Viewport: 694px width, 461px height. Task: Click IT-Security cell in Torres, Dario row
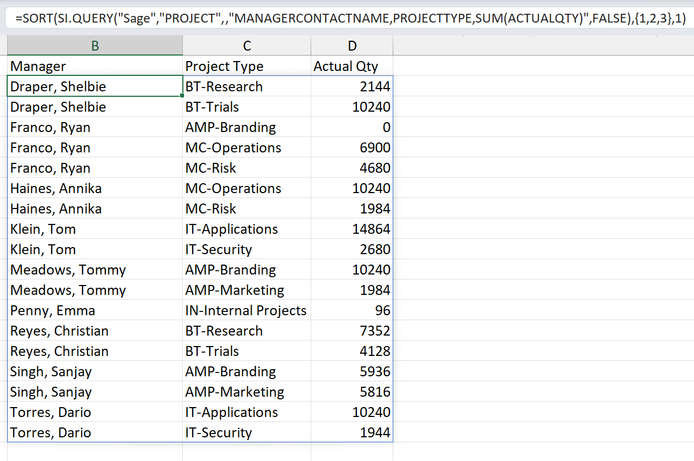click(247, 432)
